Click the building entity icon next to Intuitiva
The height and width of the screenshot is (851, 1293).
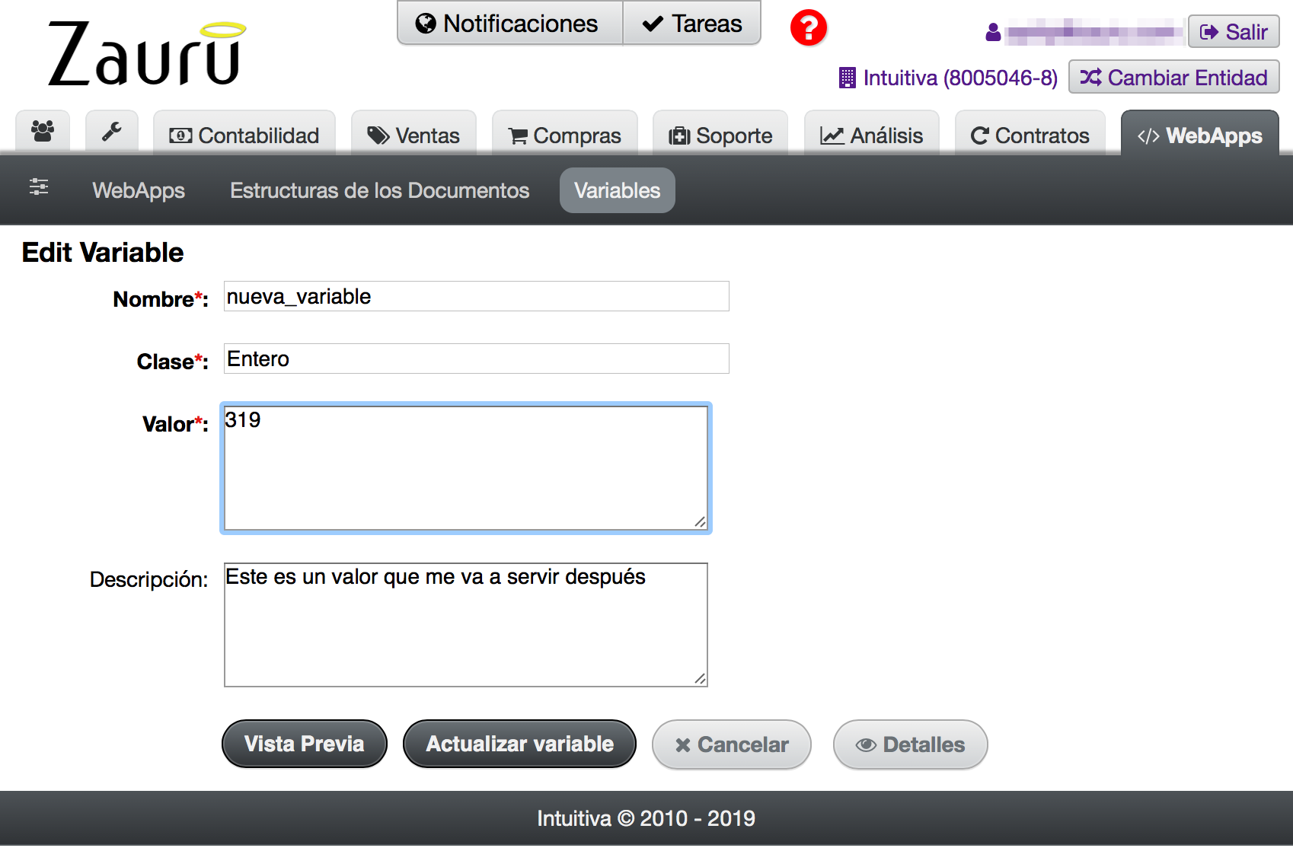click(x=847, y=78)
